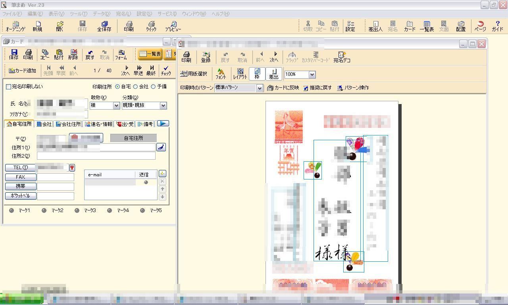
Task: Open the 差出人 sender icon
Action: point(375,26)
